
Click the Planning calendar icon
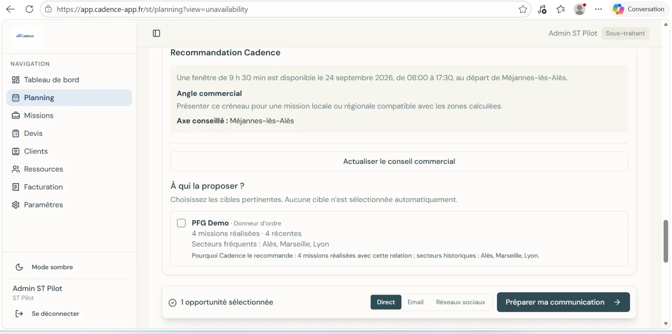pos(16,97)
